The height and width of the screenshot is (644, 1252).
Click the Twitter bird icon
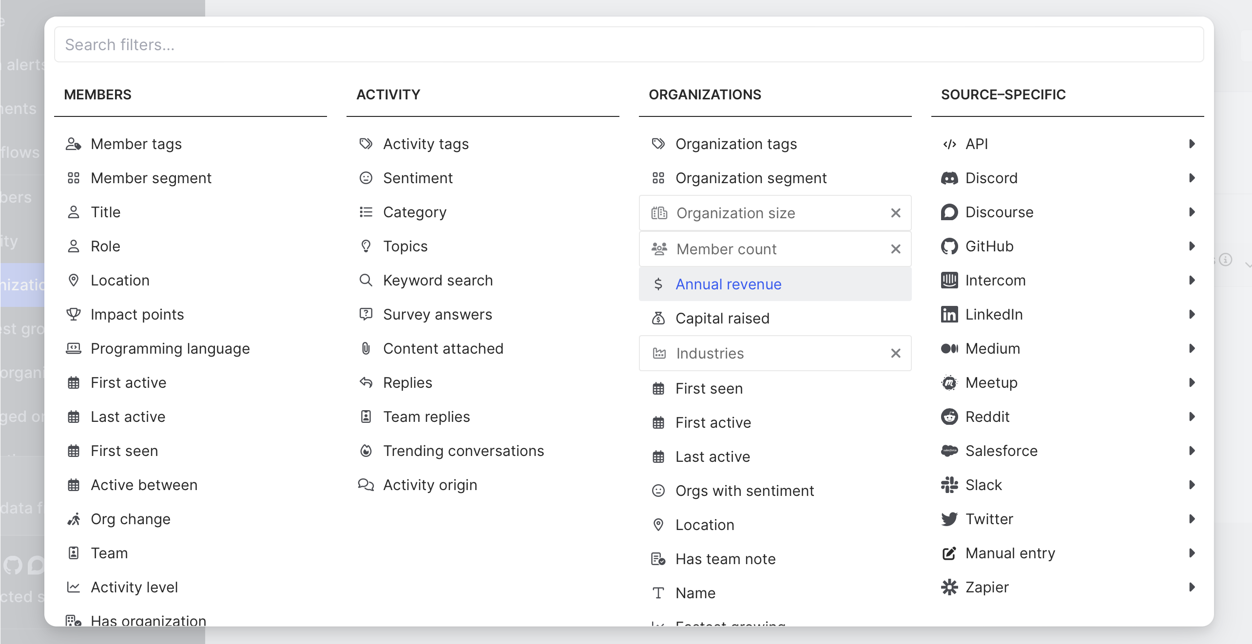click(949, 519)
